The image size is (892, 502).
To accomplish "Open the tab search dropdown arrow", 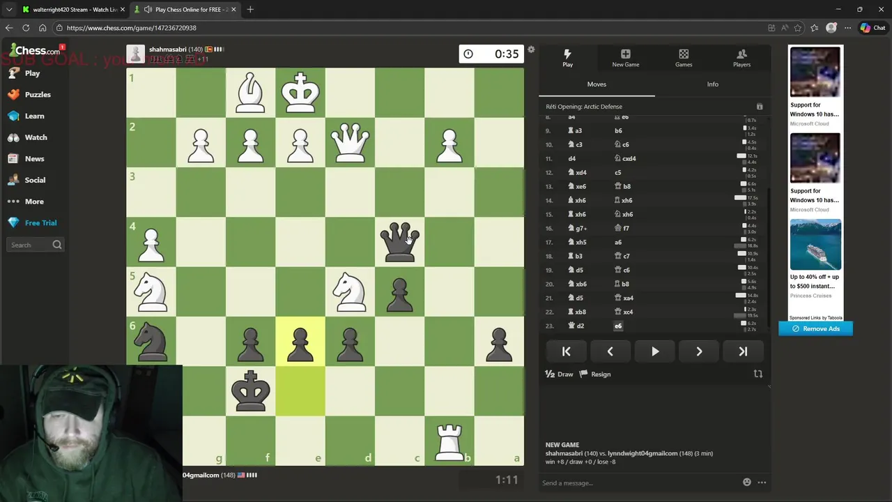I will pos(9,9).
